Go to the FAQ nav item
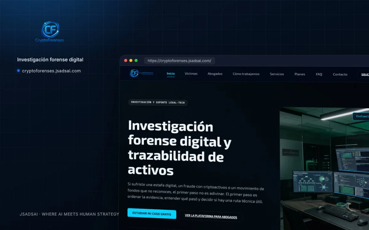 pos(319,74)
